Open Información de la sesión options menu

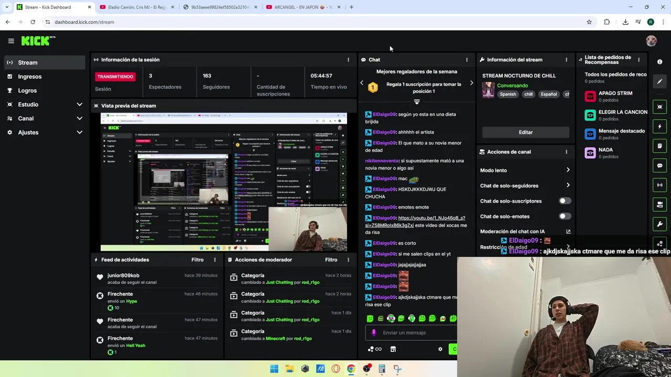coord(348,60)
